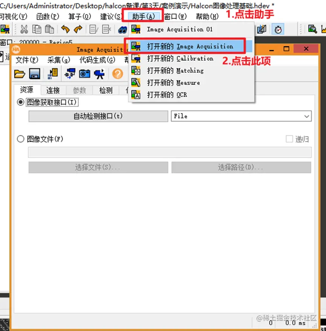The width and height of the screenshot is (326, 331).
Task: Toggle the 递归 checkbox
Action: tap(289, 139)
